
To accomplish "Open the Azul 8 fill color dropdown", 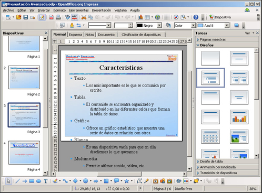I will tap(227, 26).
